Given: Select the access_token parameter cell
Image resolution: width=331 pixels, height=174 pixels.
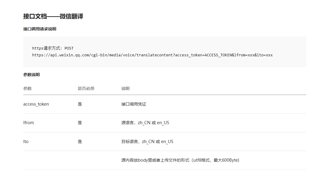Looking at the screenshot, I should (36, 104).
